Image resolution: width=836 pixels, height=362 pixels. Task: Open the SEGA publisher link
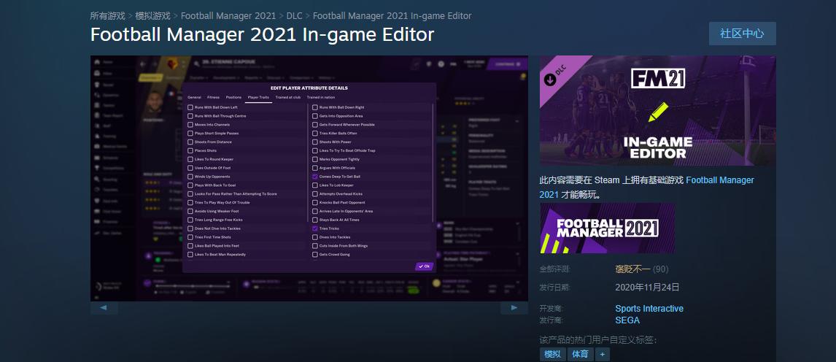627,320
